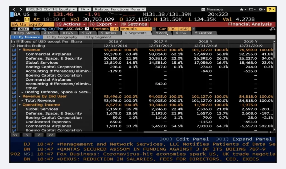Select the By Geography sub-tab
Image resolution: width=286 pixels, height=169 pixels.
tap(62, 37)
